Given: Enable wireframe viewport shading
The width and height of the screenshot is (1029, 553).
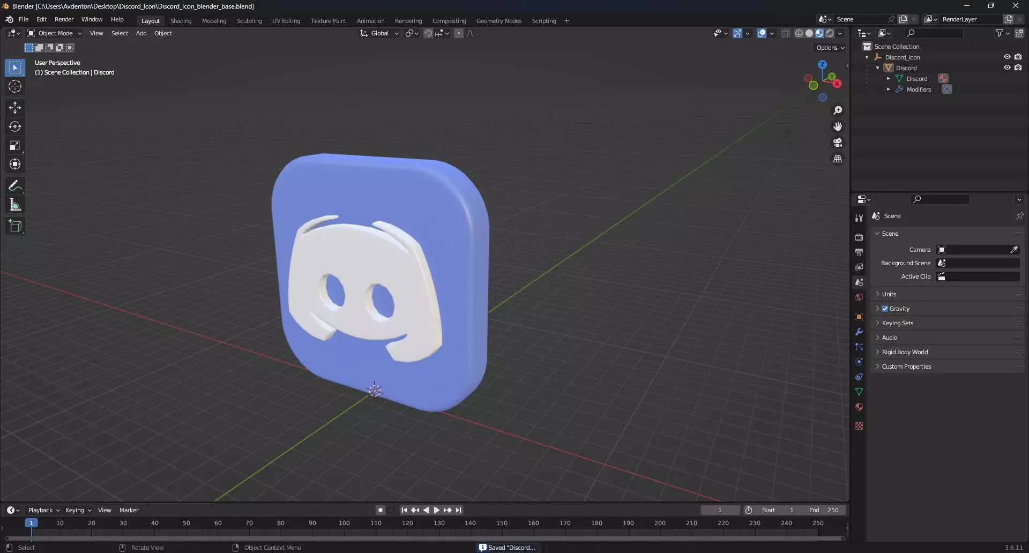Looking at the screenshot, I should 799,33.
